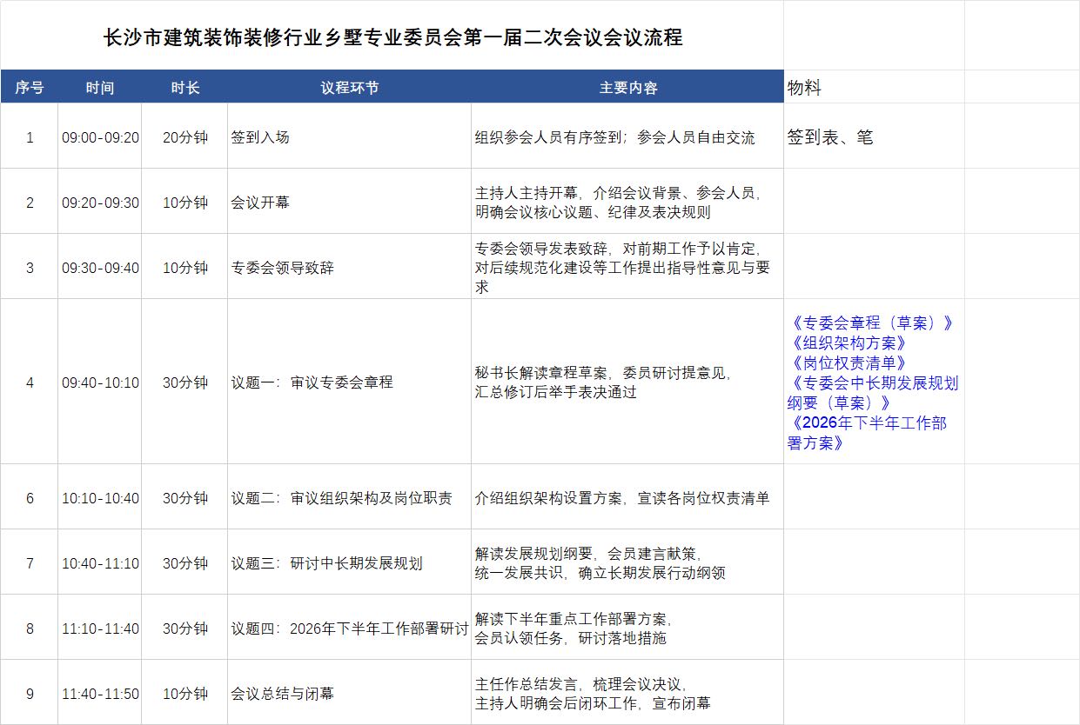Select the cell 议题二：审议组织架构及岗位职责
The width and height of the screenshot is (1080, 725).
[349, 497]
